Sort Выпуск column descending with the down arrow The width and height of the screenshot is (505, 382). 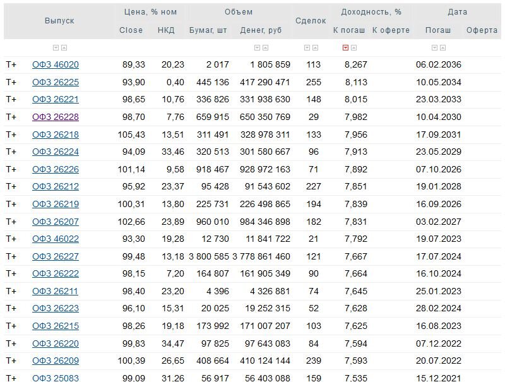click(56, 47)
